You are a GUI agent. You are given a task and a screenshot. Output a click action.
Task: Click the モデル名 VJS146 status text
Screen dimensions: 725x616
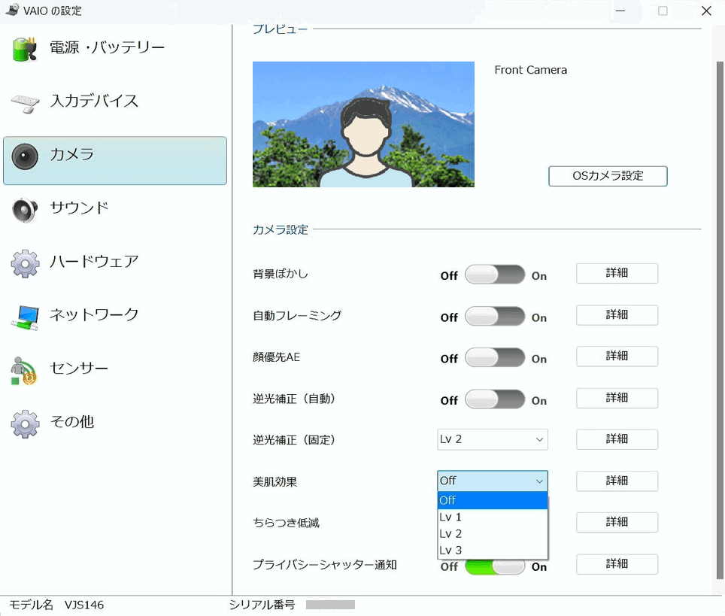coord(56,605)
